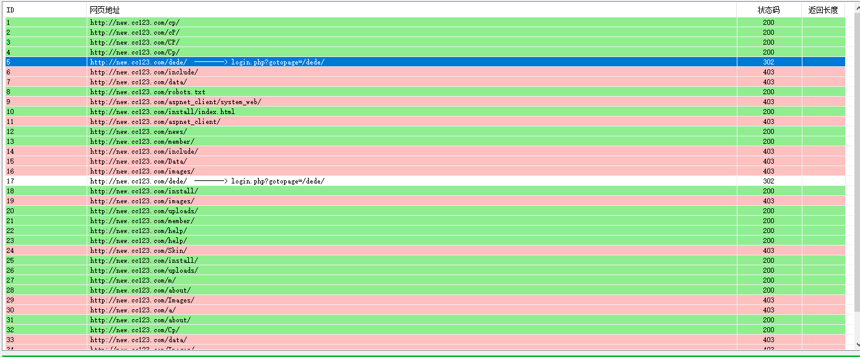Sort by the 返回长度 column header
The image size is (860, 357).
[823, 10]
